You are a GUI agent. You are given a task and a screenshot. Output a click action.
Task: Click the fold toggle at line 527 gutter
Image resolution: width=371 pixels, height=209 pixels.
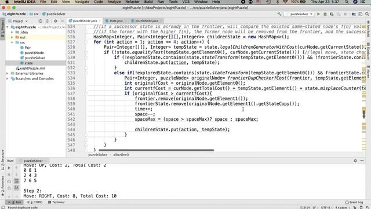click(x=86, y=42)
